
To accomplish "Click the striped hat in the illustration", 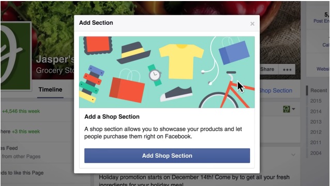I will pyautogui.click(x=133, y=53).
